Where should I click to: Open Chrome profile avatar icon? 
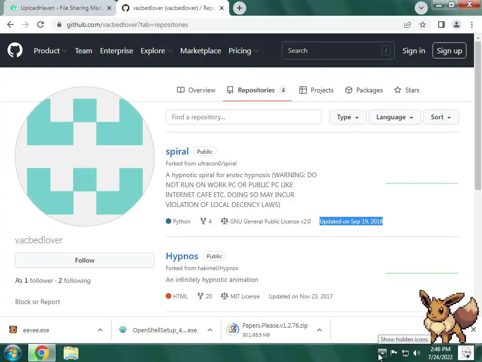[457, 25]
